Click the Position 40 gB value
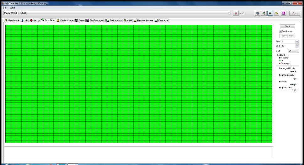The image size is (304, 165). [x=293, y=85]
